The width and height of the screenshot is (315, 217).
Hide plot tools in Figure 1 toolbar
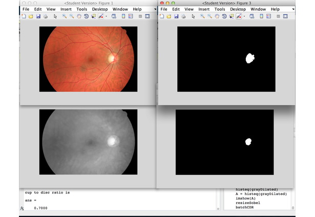(x=140, y=16)
